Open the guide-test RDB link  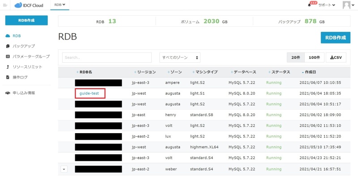(x=89, y=93)
